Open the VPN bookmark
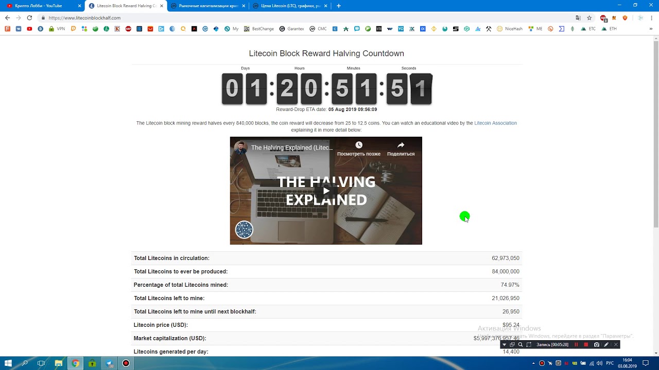Screen dimensions: 659x370 [57, 29]
